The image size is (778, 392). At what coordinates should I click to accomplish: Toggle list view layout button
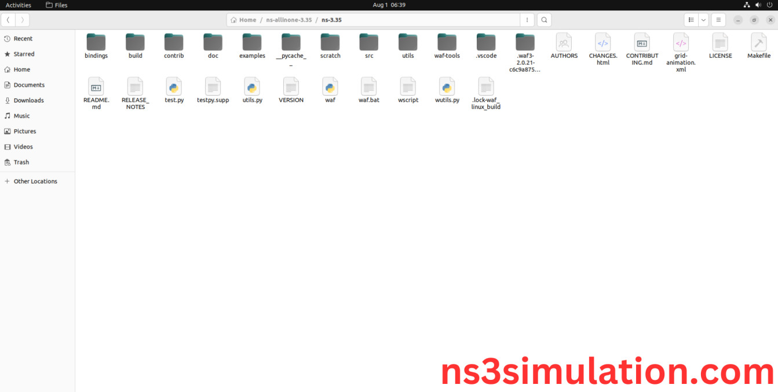tap(691, 20)
